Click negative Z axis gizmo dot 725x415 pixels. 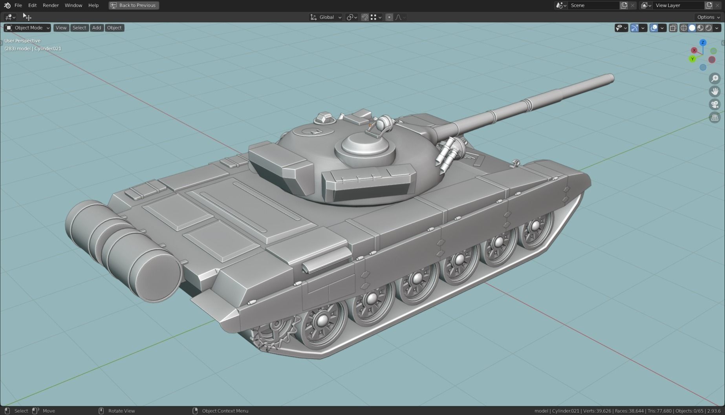pyautogui.click(x=703, y=68)
